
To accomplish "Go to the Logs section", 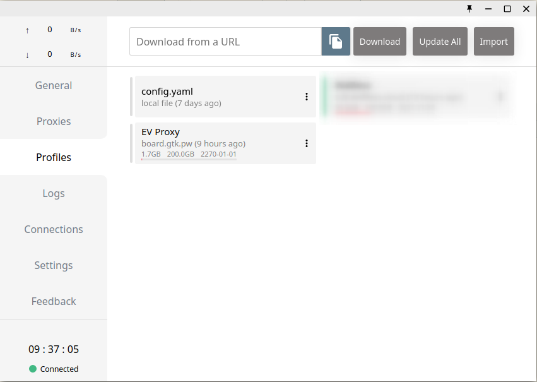I will (x=54, y=193).
